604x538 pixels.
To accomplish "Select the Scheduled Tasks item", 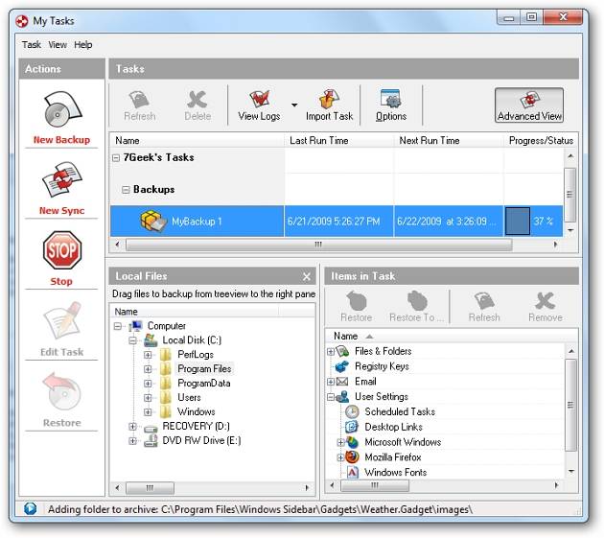I will 400,412.
